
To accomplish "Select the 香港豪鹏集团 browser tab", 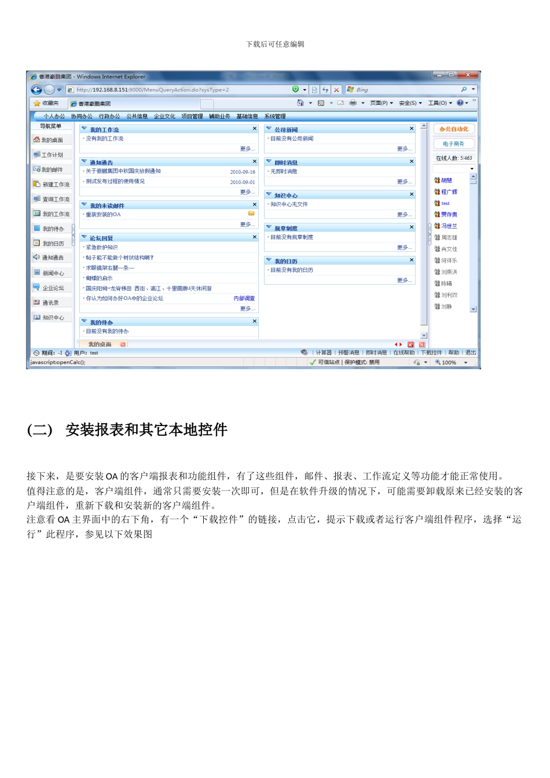I will click(133, 104).
